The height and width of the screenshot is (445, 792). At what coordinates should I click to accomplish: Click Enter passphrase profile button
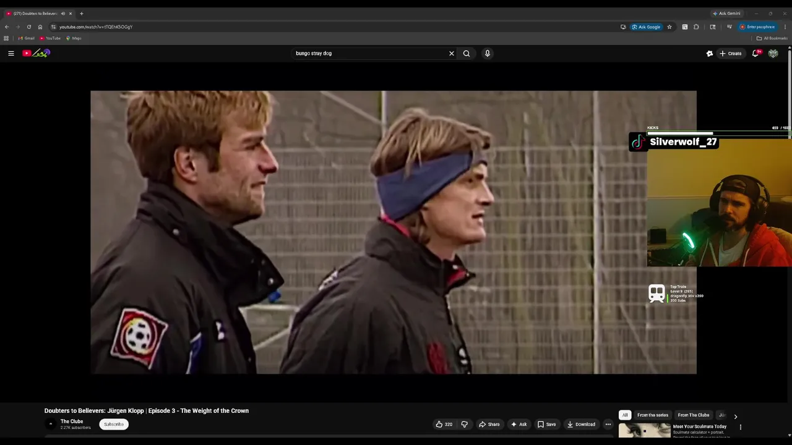click(757, 27)
